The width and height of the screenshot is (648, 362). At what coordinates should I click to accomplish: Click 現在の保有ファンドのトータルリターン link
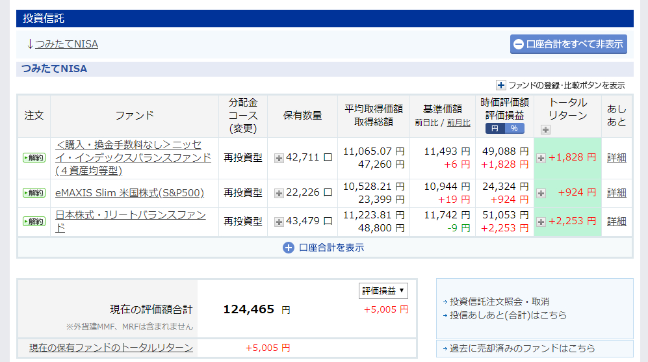(110, 348)
